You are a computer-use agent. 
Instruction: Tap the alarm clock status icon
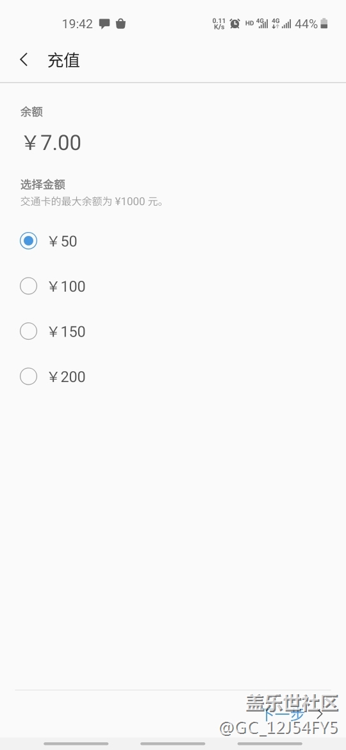[235, 24]
